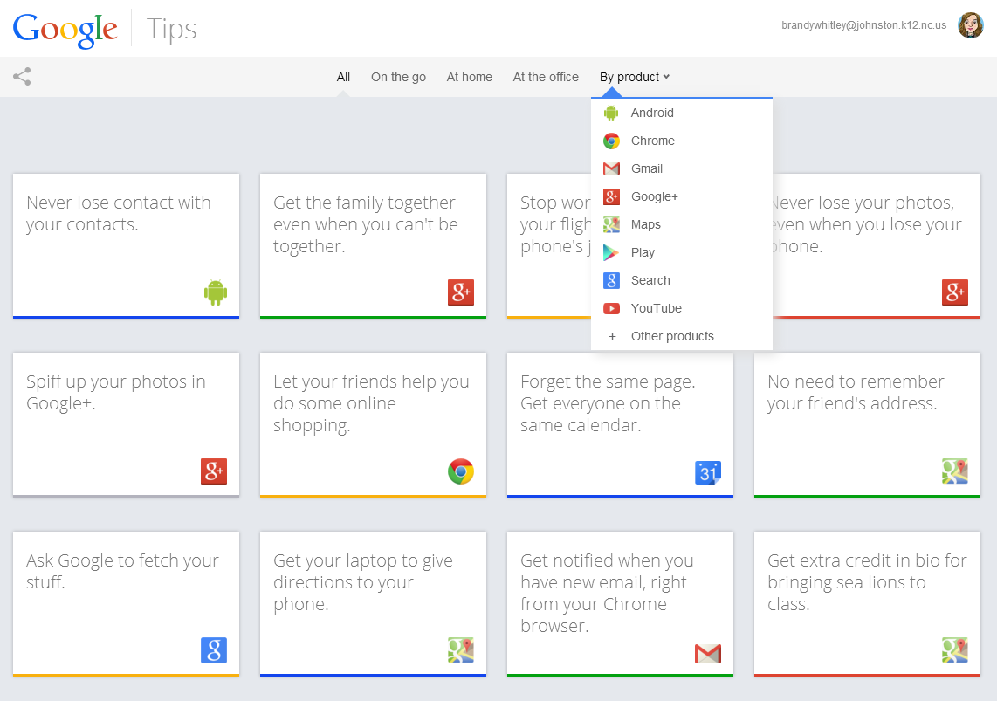Click Maps icon on laptop directions card
The width and height of the screenshot is (997, 701).
click(x=461, y=650)
